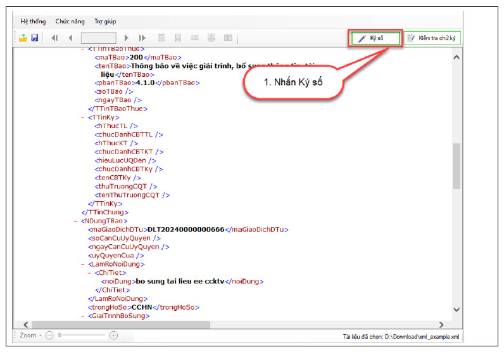Click the page number input field
Screen dimensions: 504x354
tap(98, 38)
